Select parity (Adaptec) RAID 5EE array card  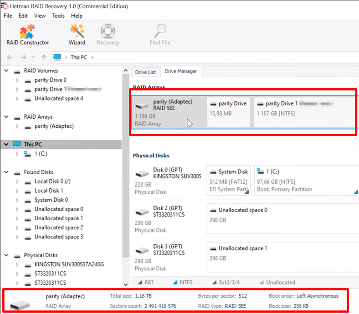coord(169,112)
